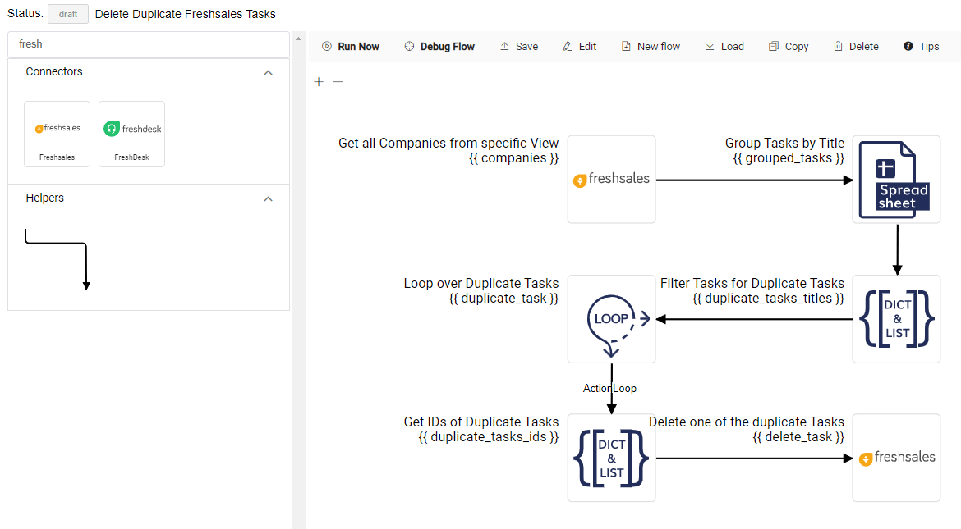Select the Freshsales connector tile

pyautogui.click(x=57, y=134)
